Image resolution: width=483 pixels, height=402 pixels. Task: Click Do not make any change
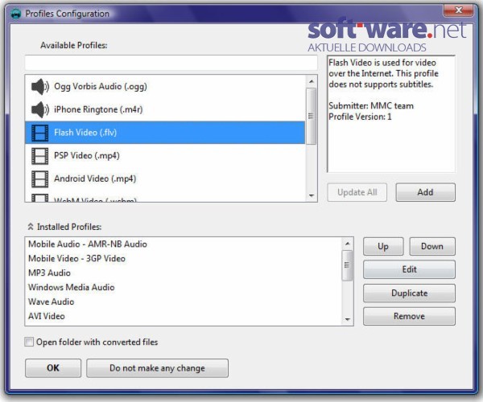pyautogui.click(x=157, y=368)
